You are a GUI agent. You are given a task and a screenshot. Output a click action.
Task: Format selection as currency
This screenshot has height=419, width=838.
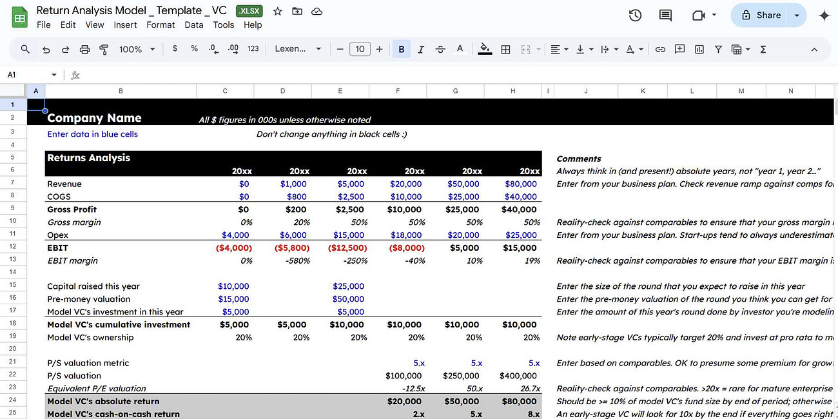173,48
